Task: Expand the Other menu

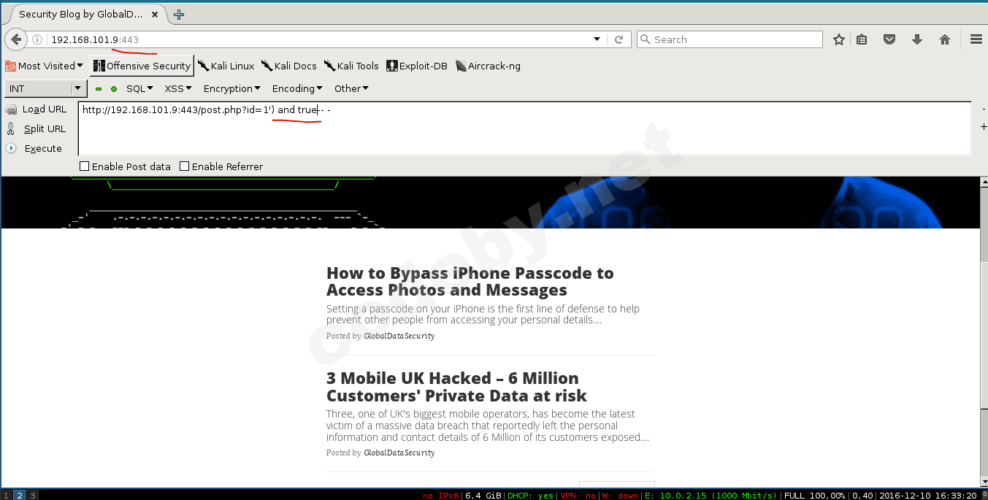Action: (x=351, y=88)
